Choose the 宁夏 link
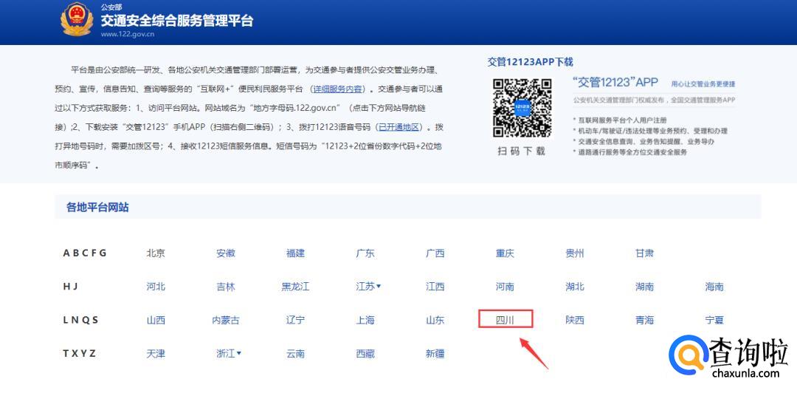 [714, 320]
